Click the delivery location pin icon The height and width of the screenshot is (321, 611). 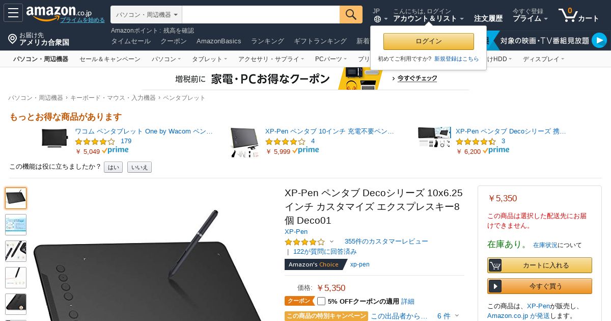click(x=12, y=39)
